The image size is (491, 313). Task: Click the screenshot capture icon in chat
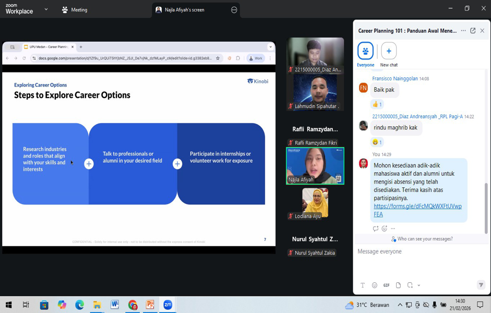point(410,285)
